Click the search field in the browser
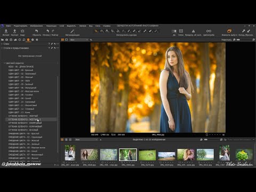 point(239,140)
